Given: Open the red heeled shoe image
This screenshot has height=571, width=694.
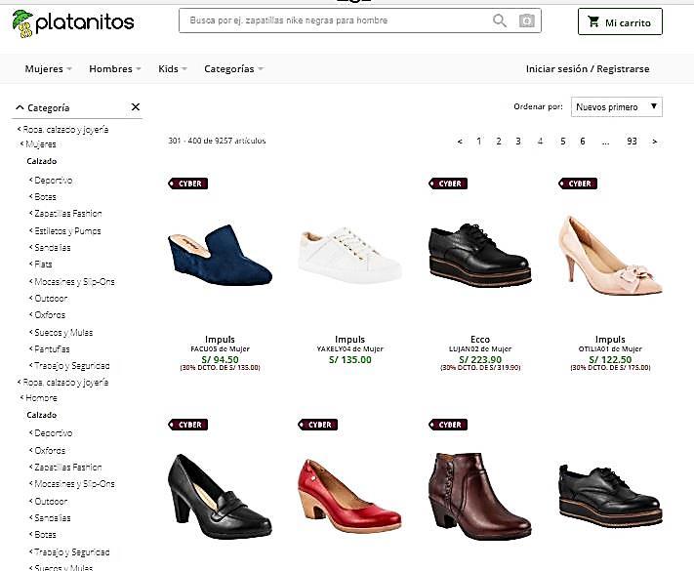Looking at the screenshot, I should coord(349,496).
